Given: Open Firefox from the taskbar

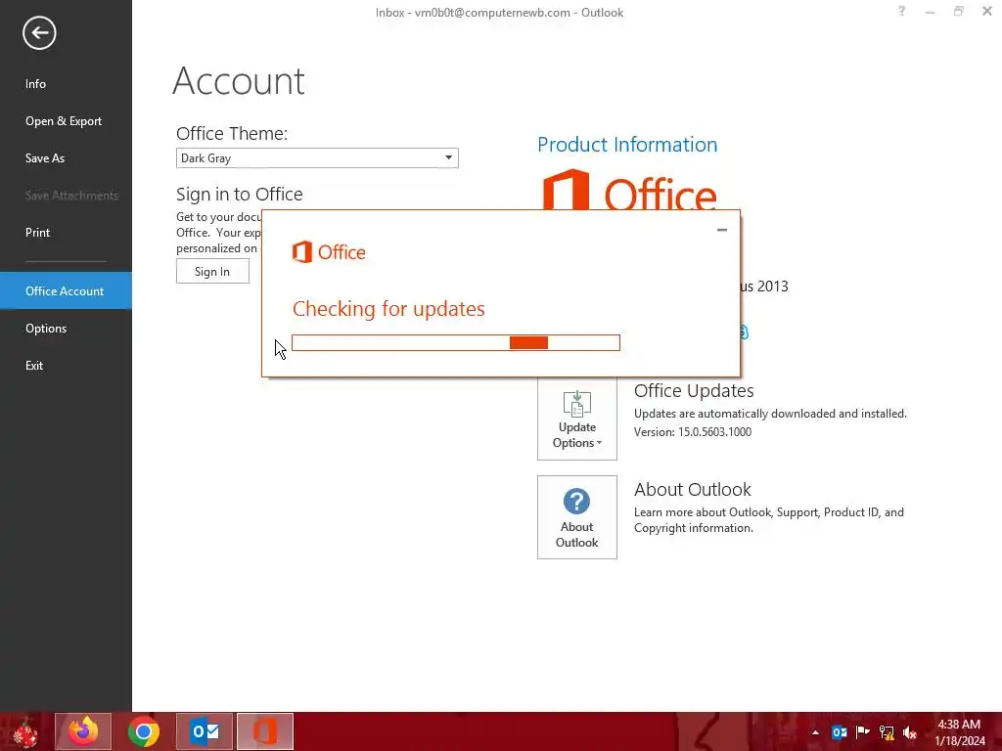Looking at the screenshot, I should [83, 731].
